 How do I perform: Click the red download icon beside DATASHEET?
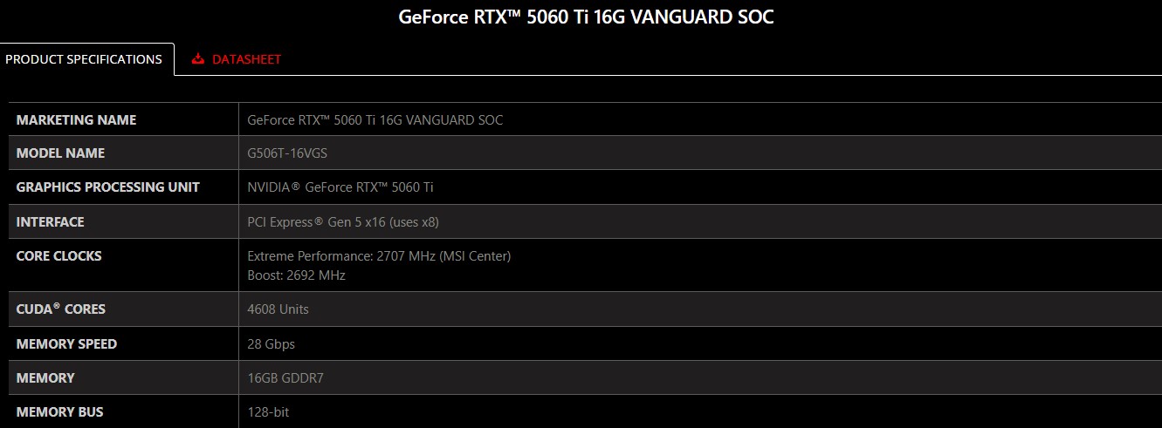(x=198, y=59)
